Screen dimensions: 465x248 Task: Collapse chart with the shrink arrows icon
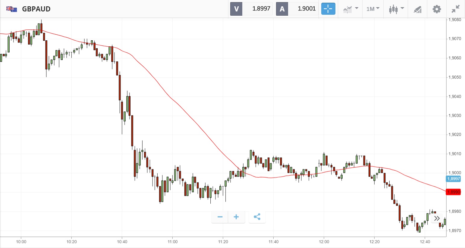(455, 9)
